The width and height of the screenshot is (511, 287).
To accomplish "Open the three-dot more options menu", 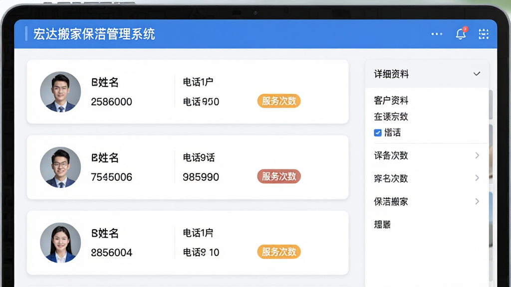I will tap(437, 34).
